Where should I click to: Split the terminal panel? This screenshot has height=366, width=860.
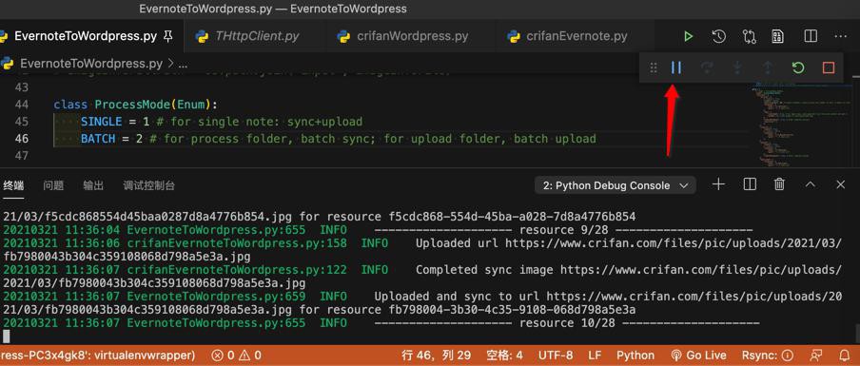(x=750, y=184)
